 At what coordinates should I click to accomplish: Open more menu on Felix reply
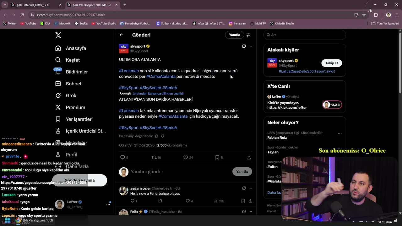pos(250,212)
